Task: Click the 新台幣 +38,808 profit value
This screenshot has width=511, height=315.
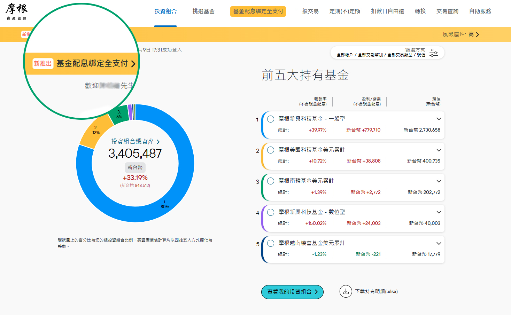Action: [x=364, y=161]
